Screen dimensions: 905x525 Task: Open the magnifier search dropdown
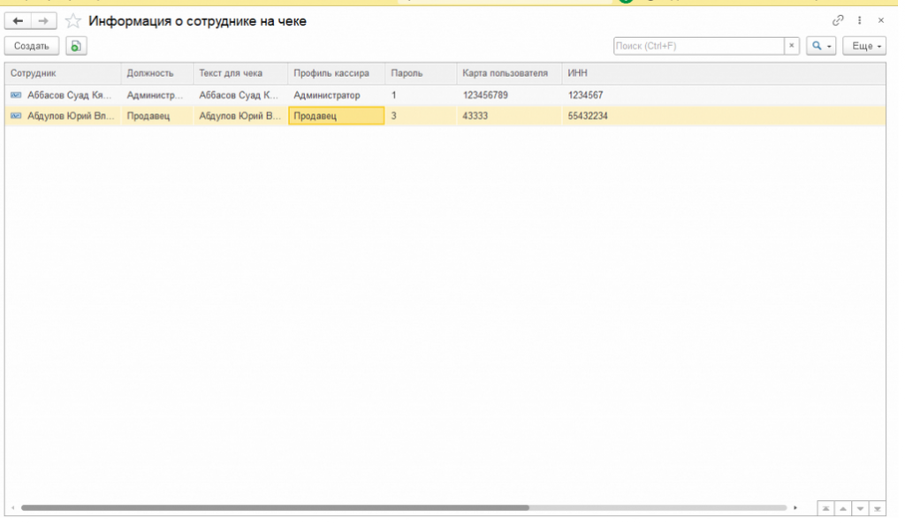point(821,46)
